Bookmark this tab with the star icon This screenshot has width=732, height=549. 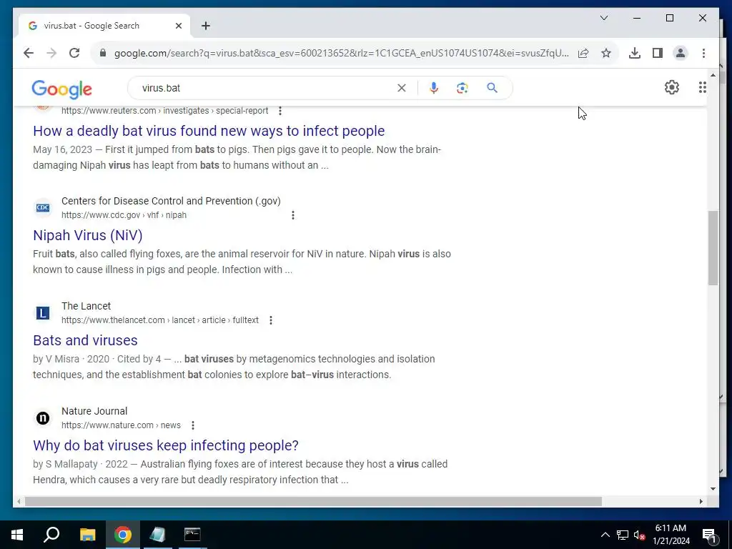tap(606, 53)
